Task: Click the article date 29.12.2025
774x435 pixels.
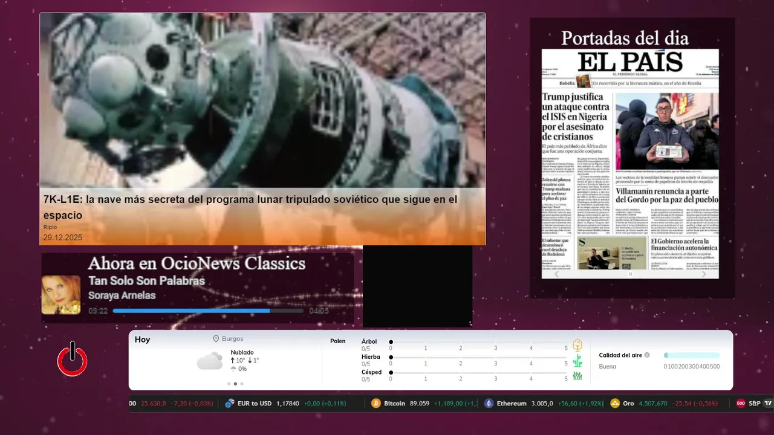Action: pos(63,237)
